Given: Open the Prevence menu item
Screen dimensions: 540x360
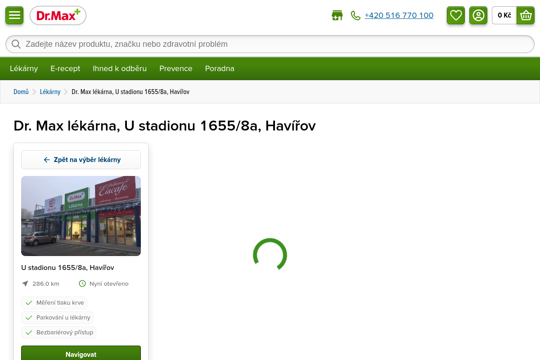Looking at the screenshot, I should tap(176, 68).
